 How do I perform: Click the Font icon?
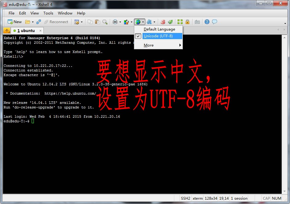tap(149, 22)
